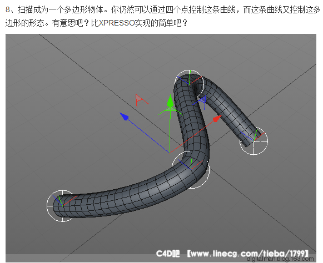Select the red X-axis arrow handle
This screenshot has width=323, height=263.
pyautogui.click(x=217, y=119)
